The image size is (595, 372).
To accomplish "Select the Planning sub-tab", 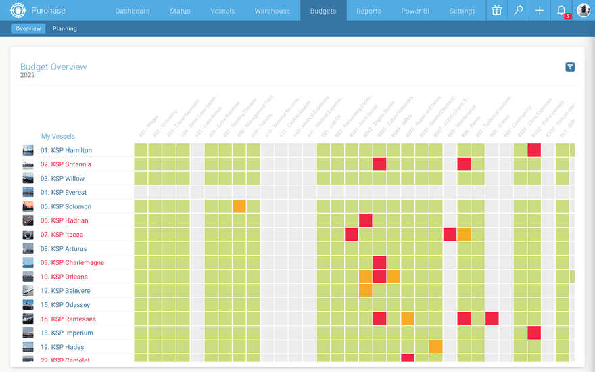I will (65, 29).
